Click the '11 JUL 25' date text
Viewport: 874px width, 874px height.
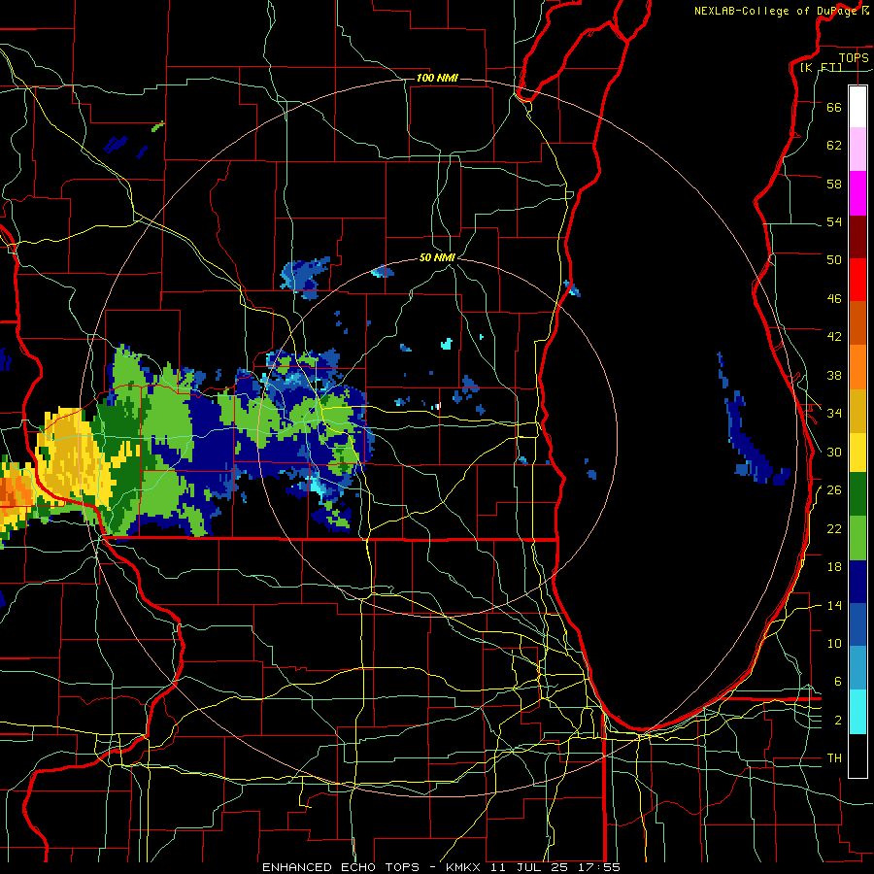pyautogui.click(x=528, y=867)
